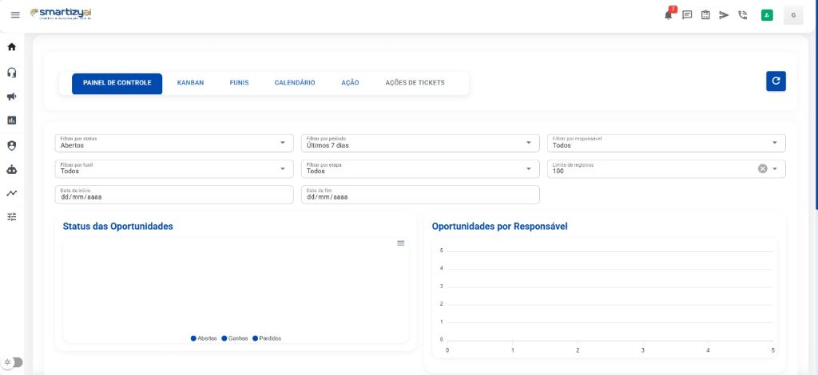Click the Data de fim field
Viewport: 818px width, 375px height.
(420, 194)
